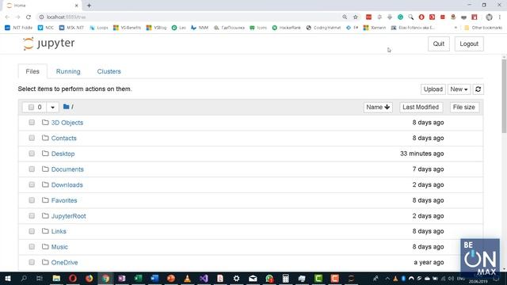Viewport: 507px width, 285px height.
Task: Open Windows search from taskbar
Action: pos(24,278)
